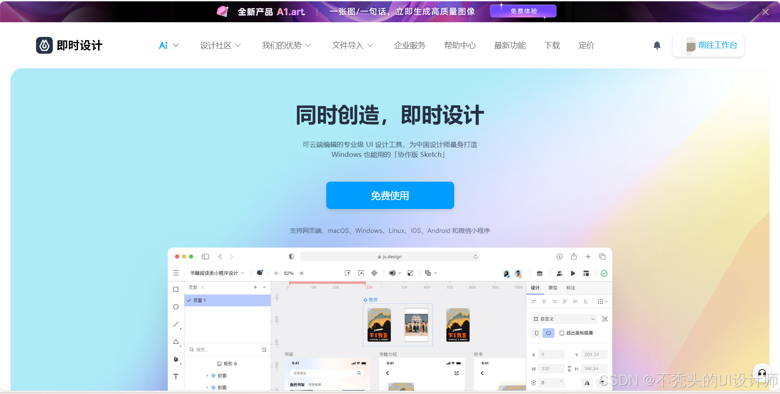Screen dimensions: 780x394
Task: Select portrait orientation for the frame
Action: pos(536,333)
